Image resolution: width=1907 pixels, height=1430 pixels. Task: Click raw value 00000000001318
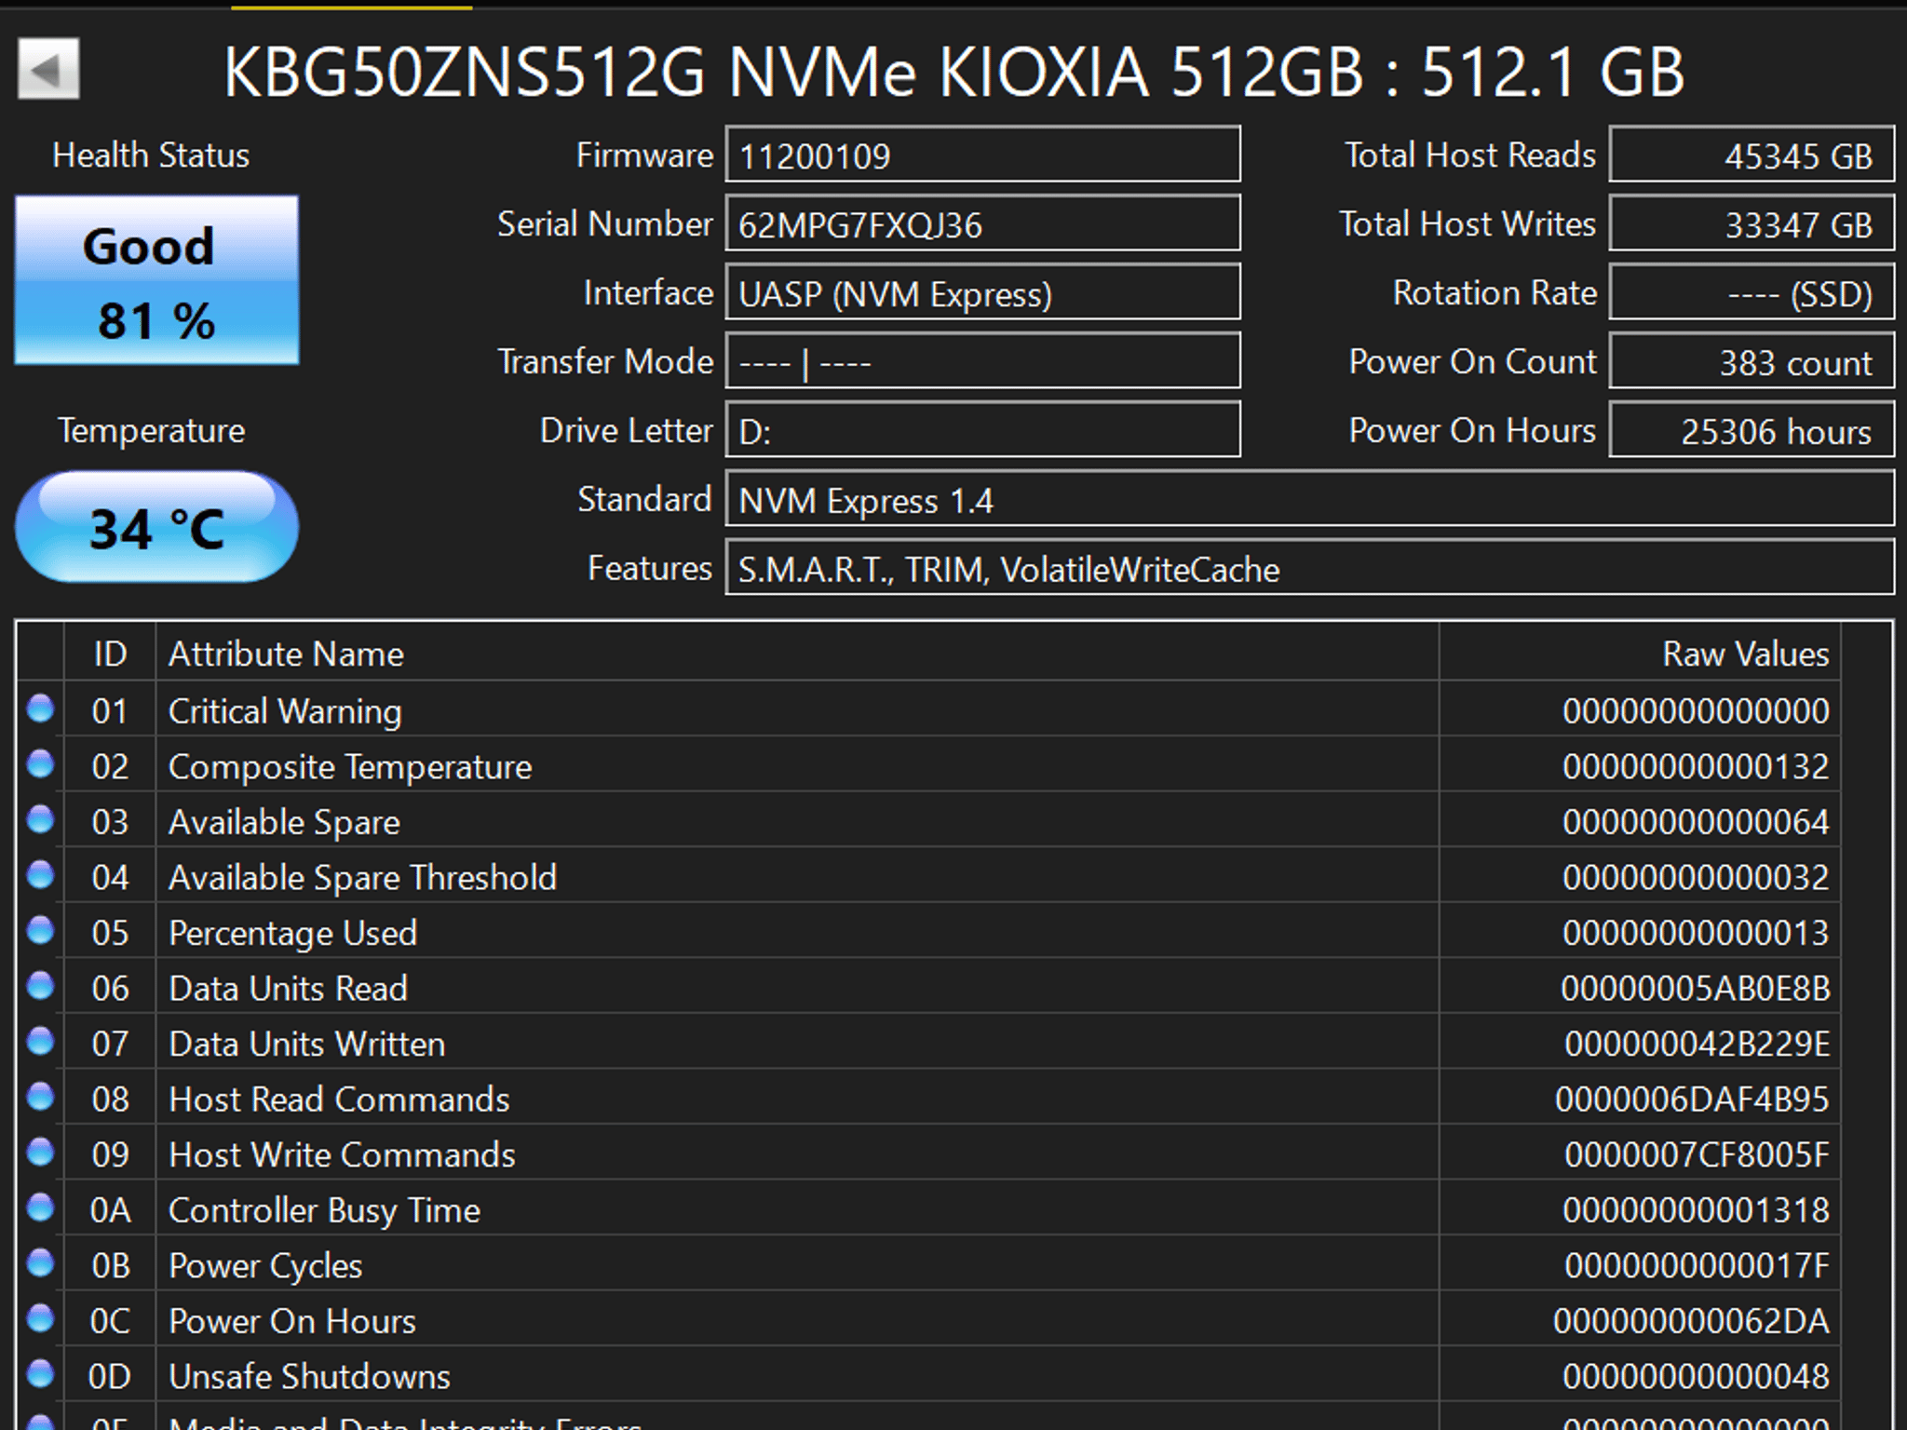click(1696, 1210)
